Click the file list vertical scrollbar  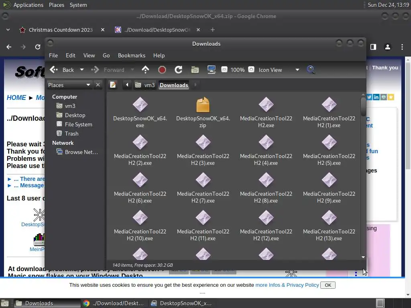click(x=363, y=107)
